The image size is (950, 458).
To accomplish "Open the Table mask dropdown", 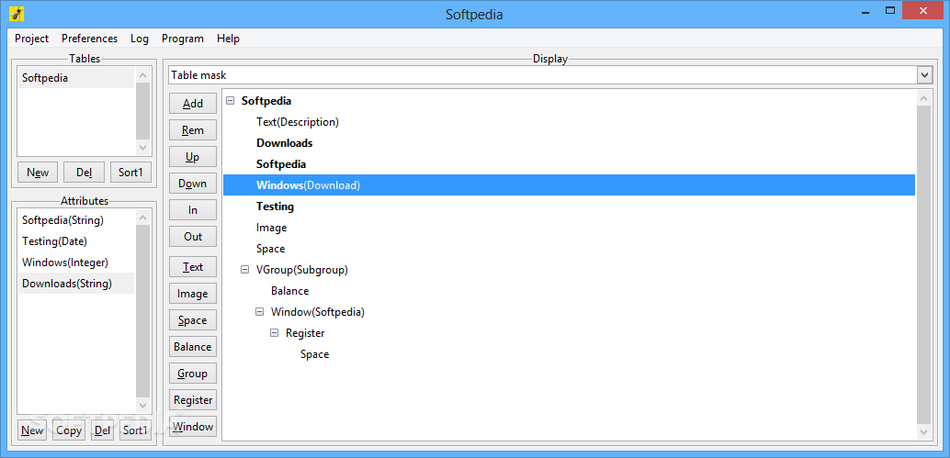I will 924,75.
